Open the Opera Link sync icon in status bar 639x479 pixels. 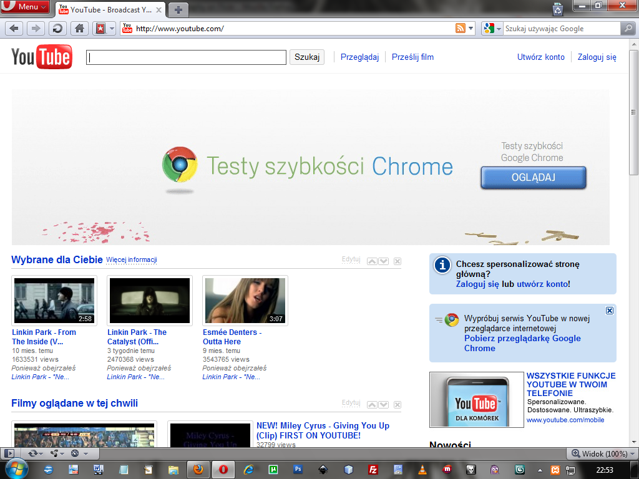pyautogui.click(x=32, y=453)
